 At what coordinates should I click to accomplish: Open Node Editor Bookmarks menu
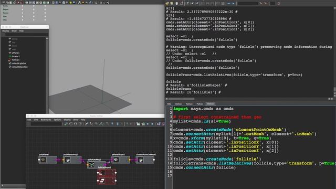point(46,120)
